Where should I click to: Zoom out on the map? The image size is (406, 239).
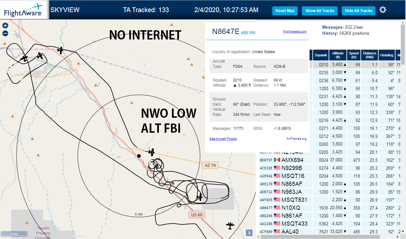point(5,33)
